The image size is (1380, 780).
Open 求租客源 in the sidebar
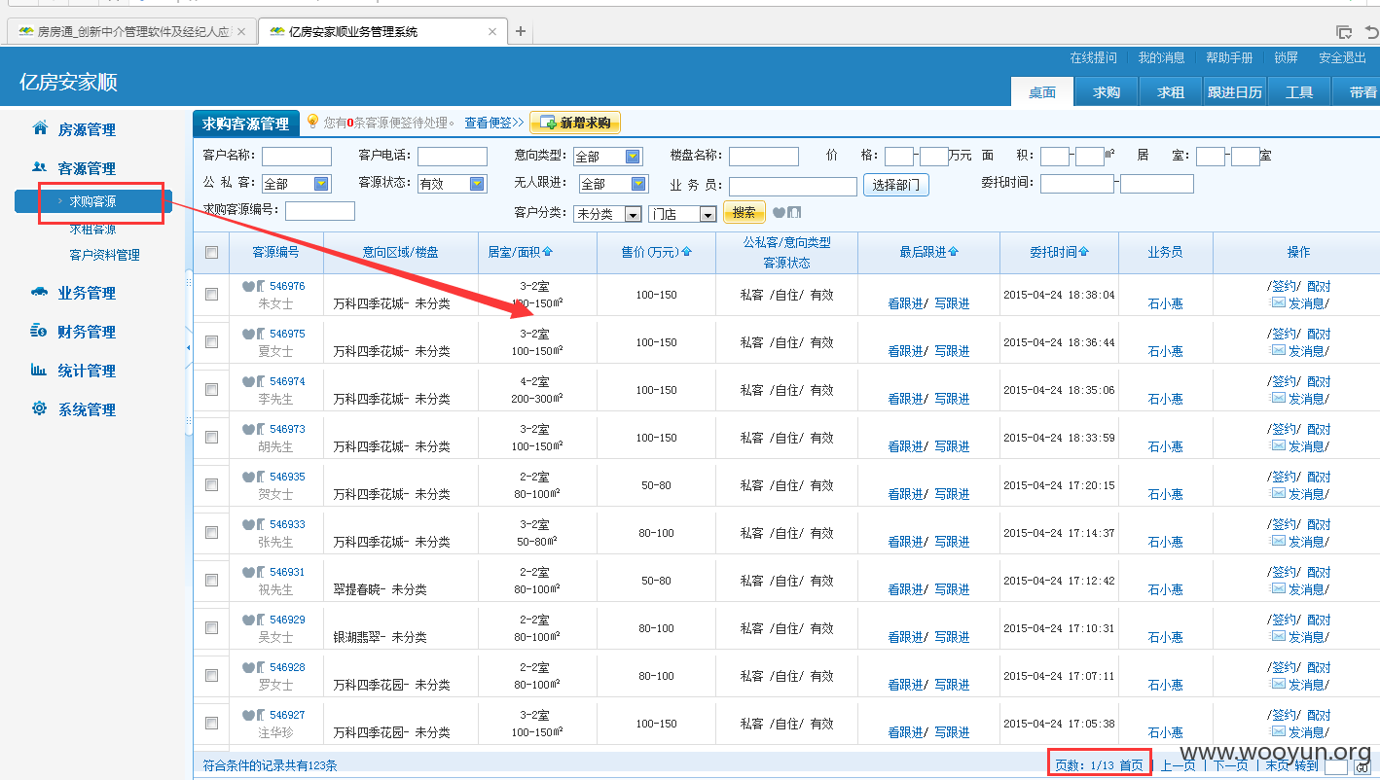(x=92, y=230)
